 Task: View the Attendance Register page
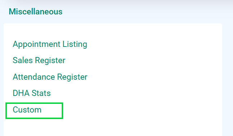[50, 77]
